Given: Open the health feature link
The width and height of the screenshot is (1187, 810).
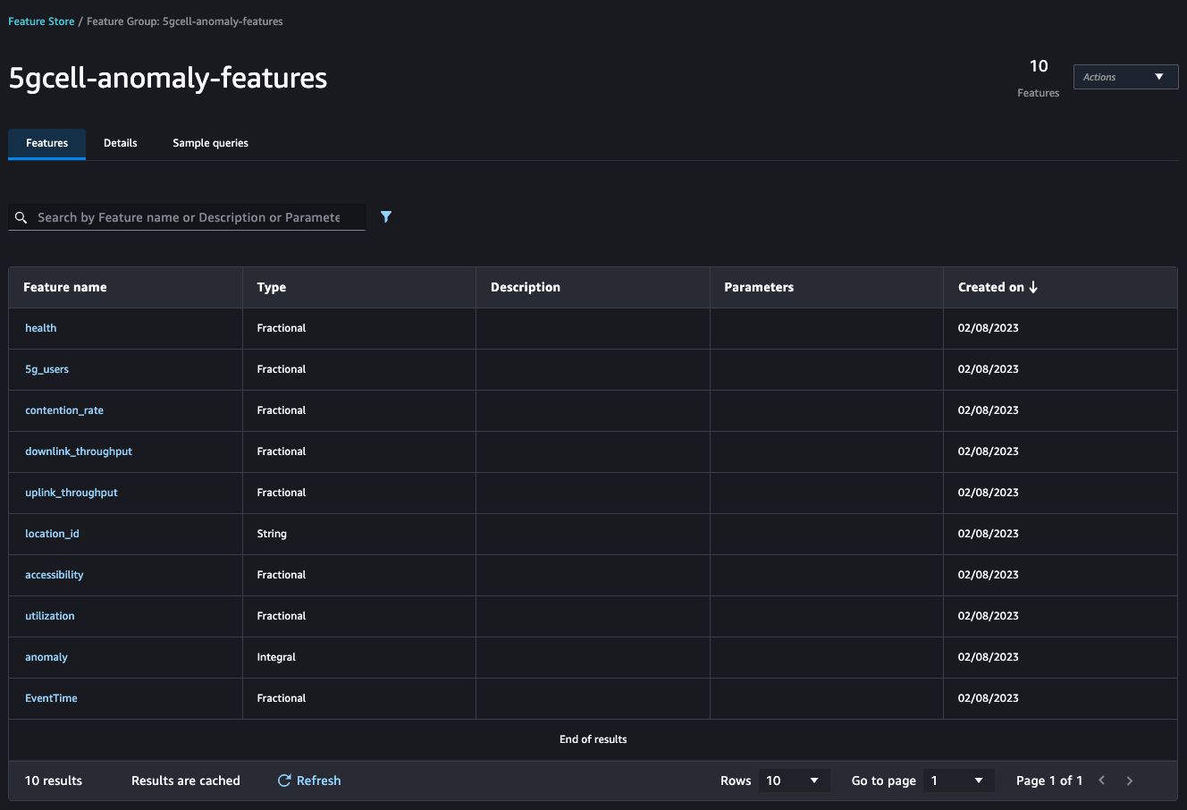Looking at the screenshot, I should (40, 328).
